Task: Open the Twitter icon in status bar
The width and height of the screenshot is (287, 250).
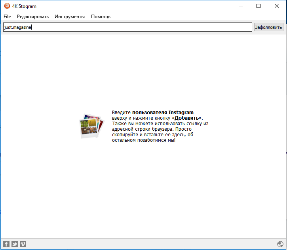Action: tap(15, 244)
